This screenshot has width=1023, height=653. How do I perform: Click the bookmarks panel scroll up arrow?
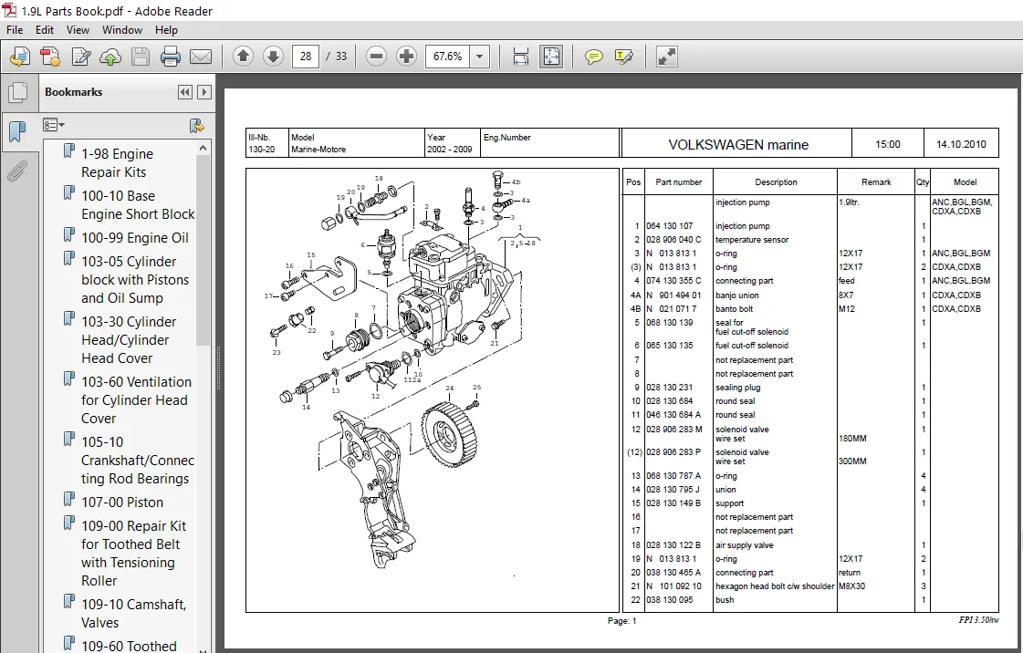tap(203, 148)
